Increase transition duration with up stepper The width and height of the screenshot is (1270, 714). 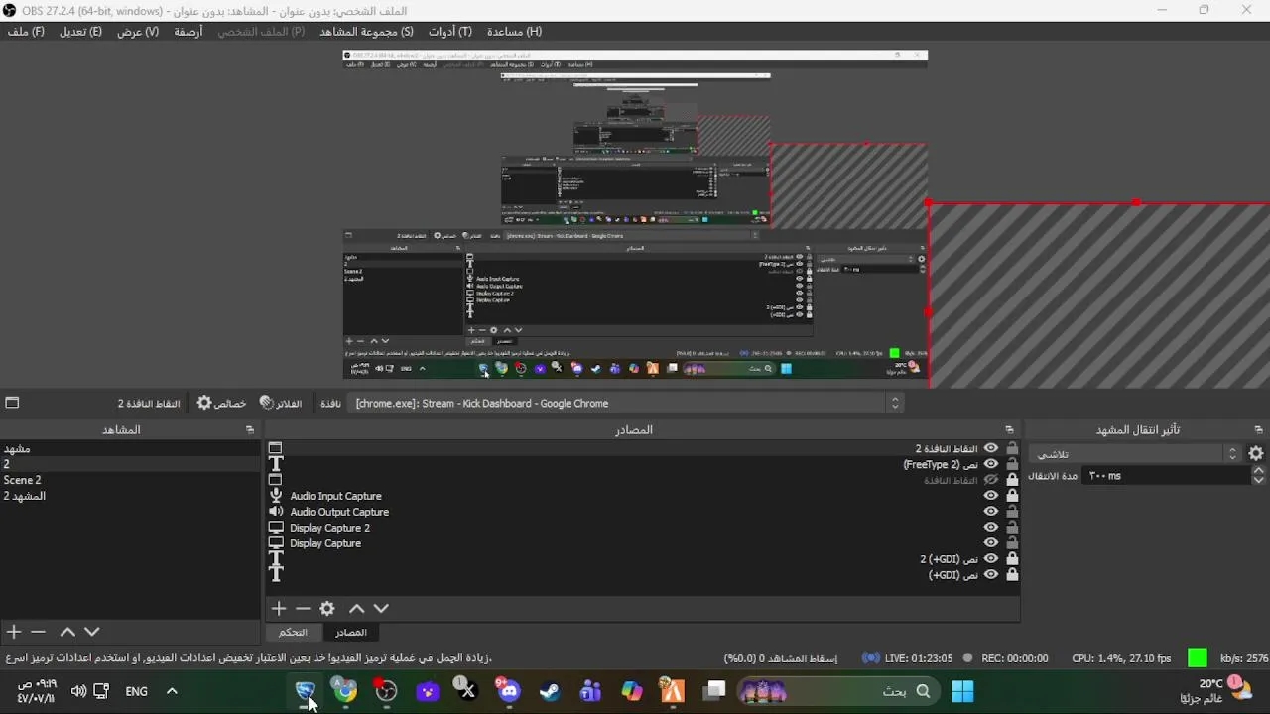coord(1258,471)
